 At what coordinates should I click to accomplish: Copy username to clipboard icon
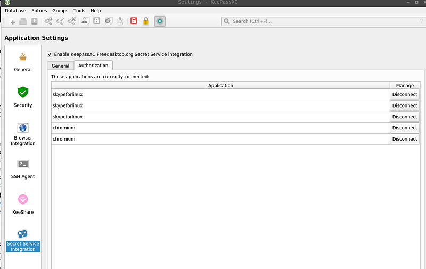tap(85, 21)
